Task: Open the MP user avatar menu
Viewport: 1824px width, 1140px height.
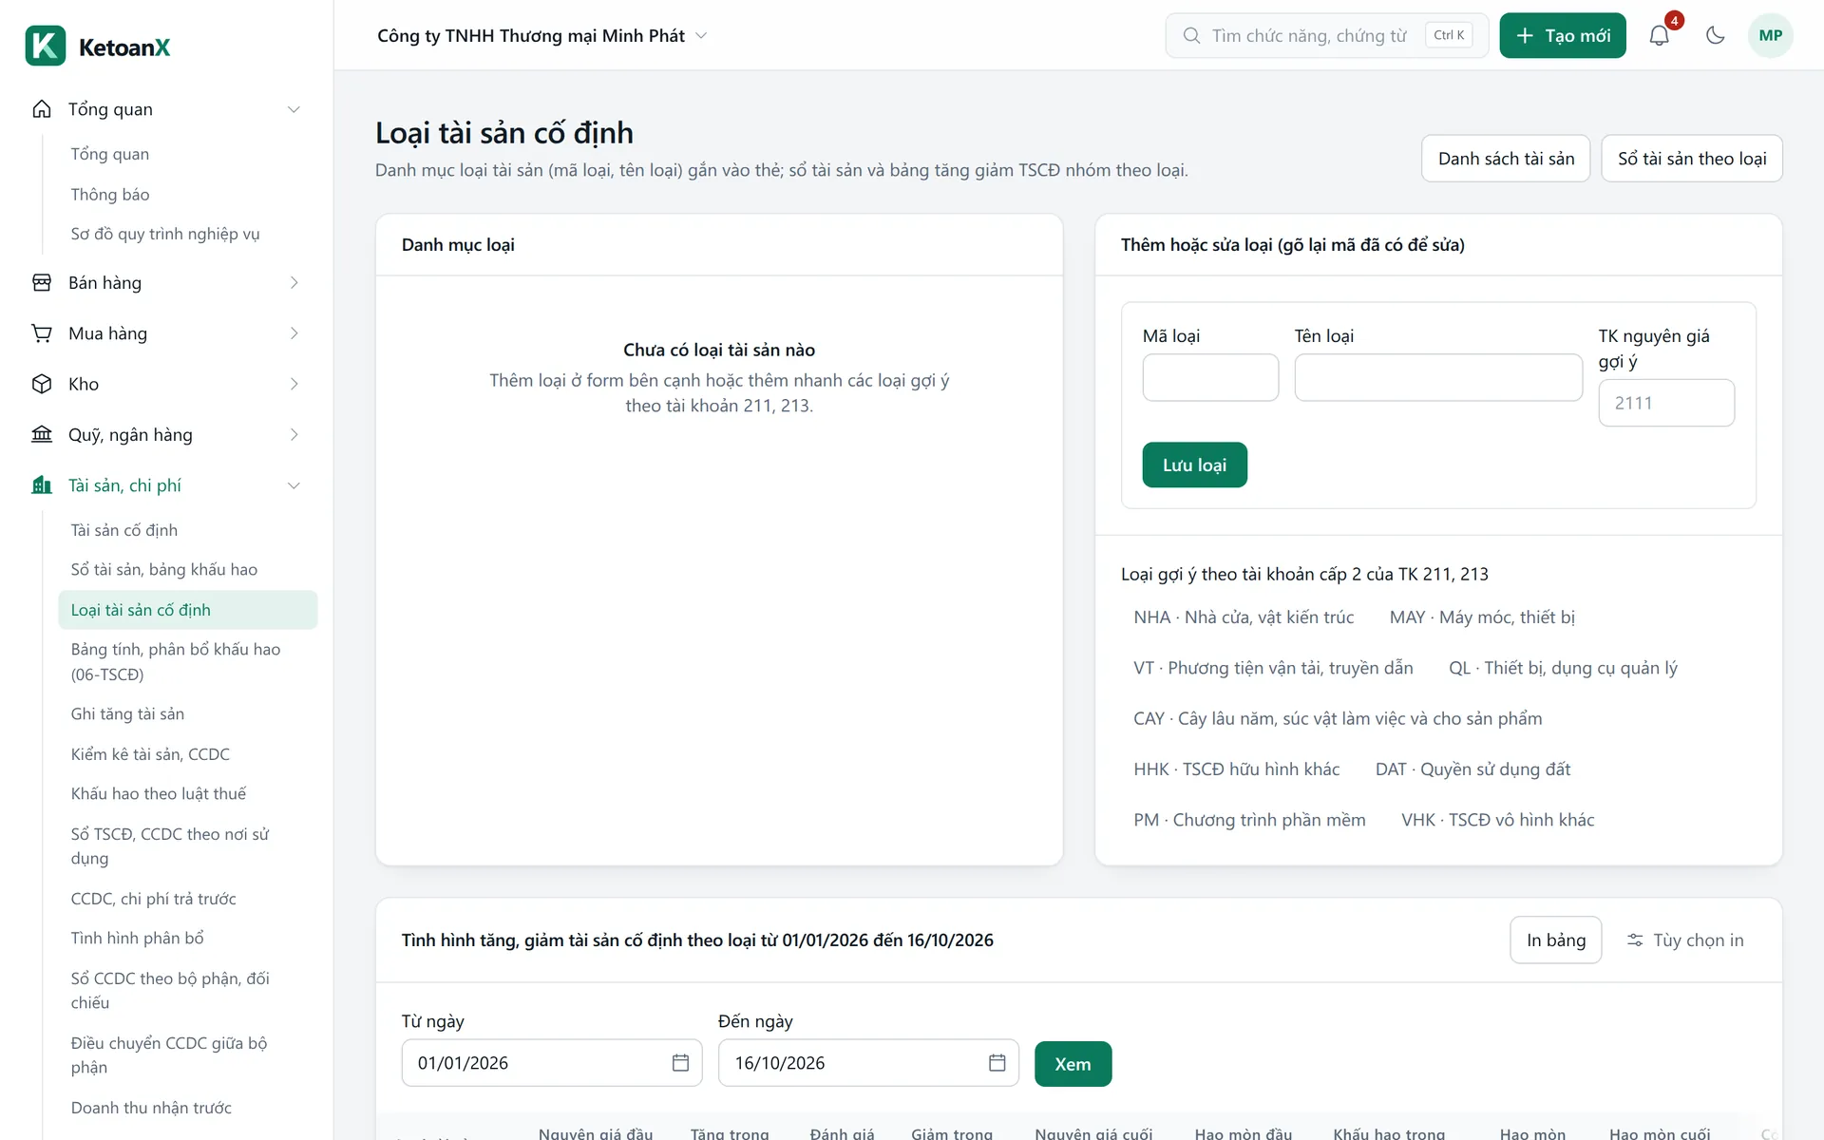Action: coord(1770,36)
